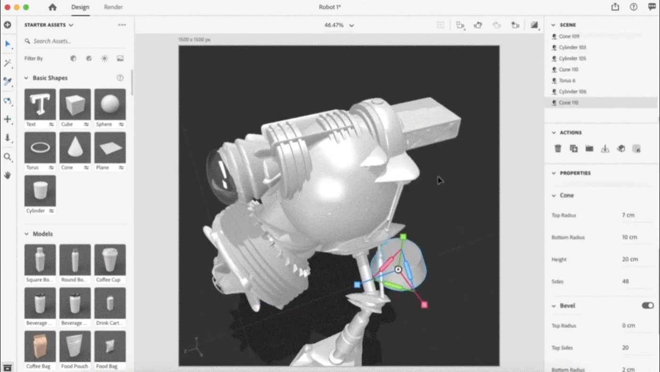This screenshot has height=372, width=660.
Task: Filter assets by materials icon
Action: click(89, 58)
